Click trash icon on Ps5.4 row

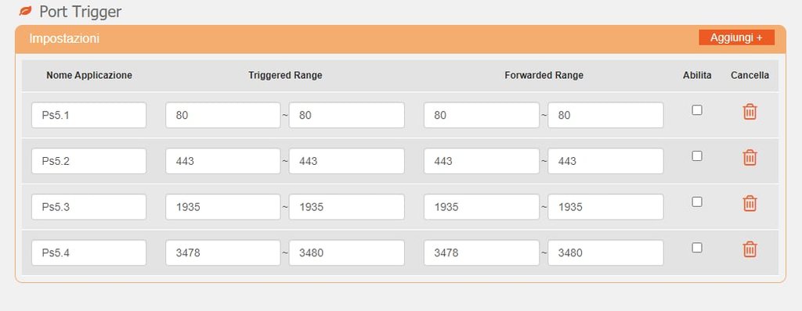(x=750, y=249)
